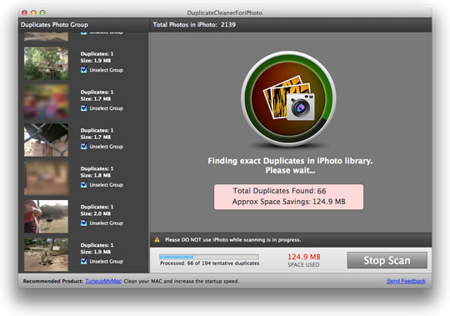Uncheck Unselect Group beside the blurry colorful thumbnail
This screenshot has width=450, height=316.
point(84,108)
